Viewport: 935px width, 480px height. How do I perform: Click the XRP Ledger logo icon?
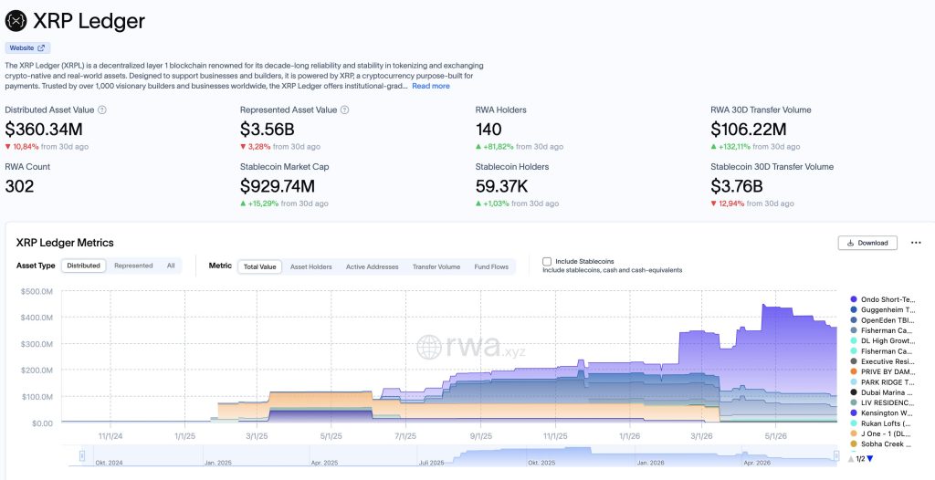(16, 21)
